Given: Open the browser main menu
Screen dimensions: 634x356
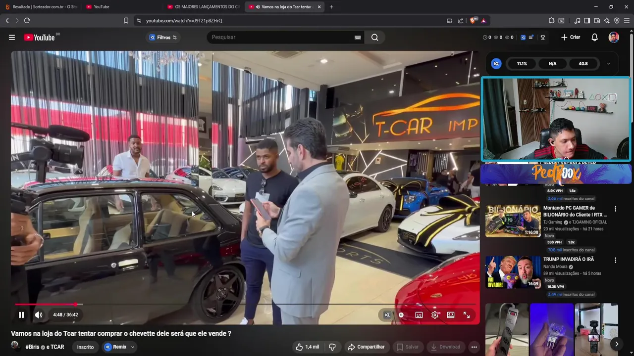Looking at the screenshot, I should pyautogui.click(x=627, y=20).
